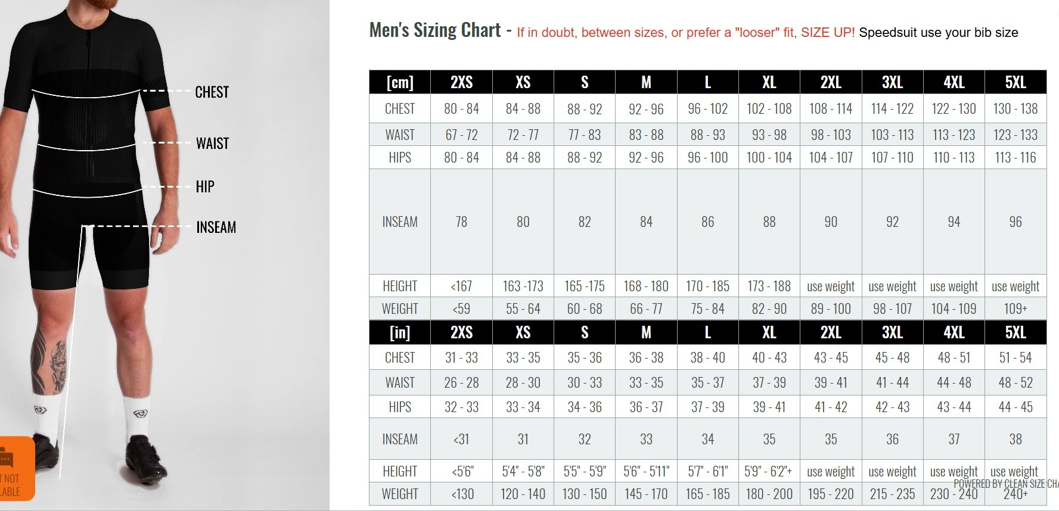Select the 67 - 72 waist cell
Image resolution: width=1059 pixels, height=511 pixels.
coord(461,135)
